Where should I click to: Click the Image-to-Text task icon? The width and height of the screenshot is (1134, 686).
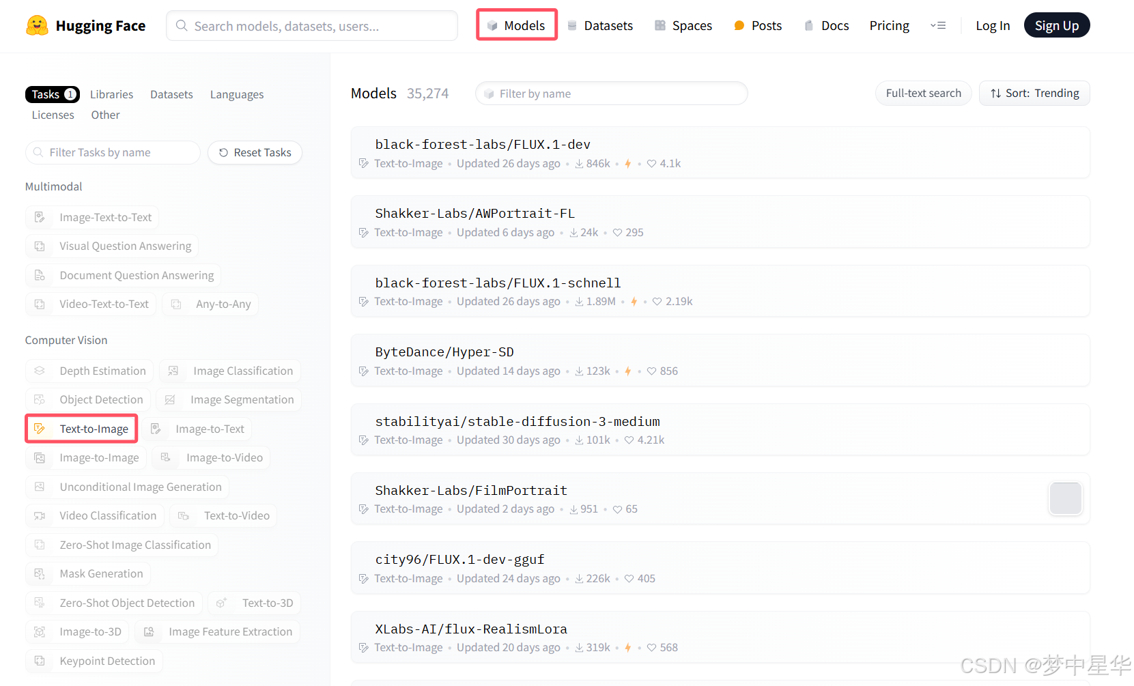156,429
